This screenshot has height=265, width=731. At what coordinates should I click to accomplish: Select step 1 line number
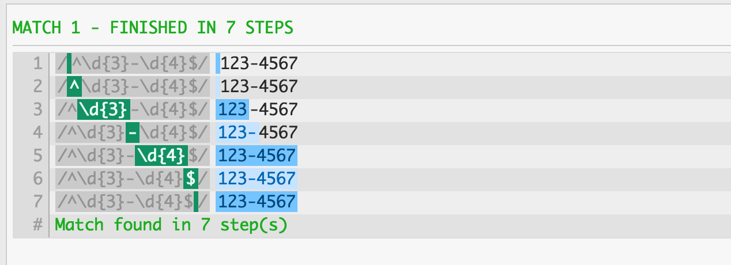click(x=37, y=63)
